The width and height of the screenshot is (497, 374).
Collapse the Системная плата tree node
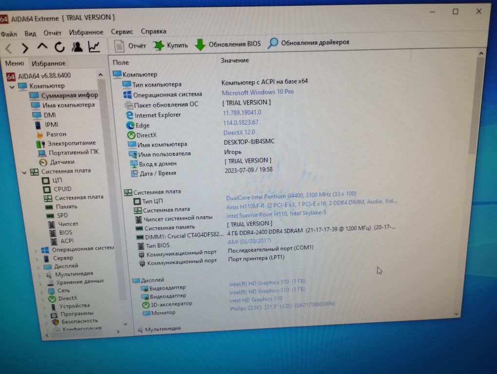point(24,172)
